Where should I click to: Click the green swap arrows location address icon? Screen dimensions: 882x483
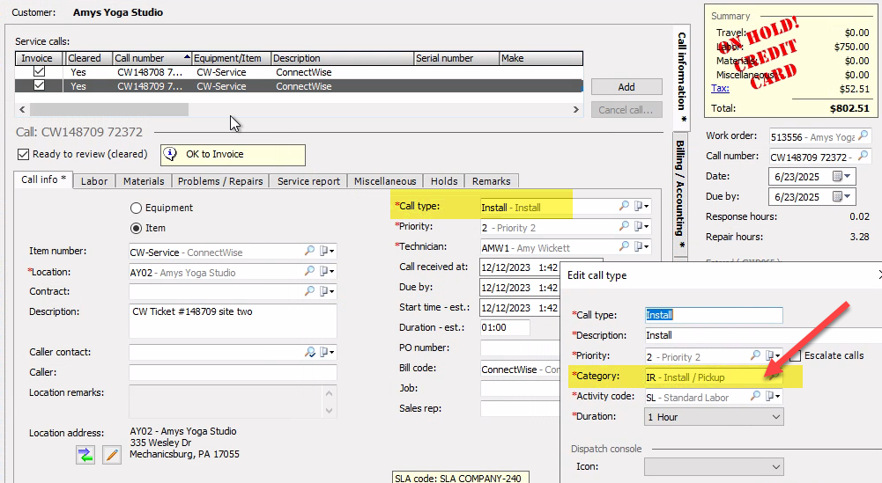[x=85, y=454]
